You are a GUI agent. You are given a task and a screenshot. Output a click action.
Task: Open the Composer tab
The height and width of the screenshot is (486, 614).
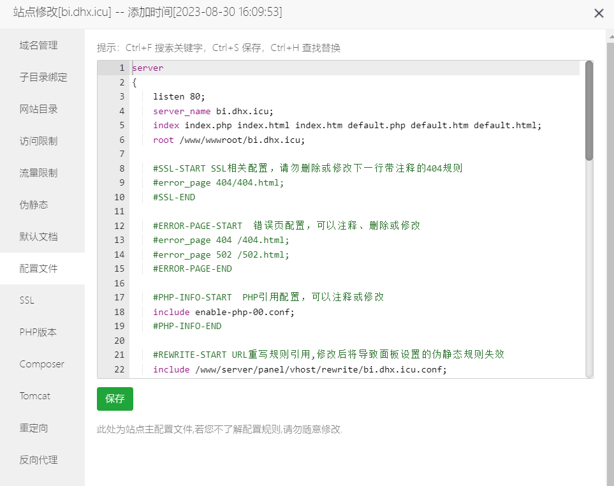coord(42,364)
